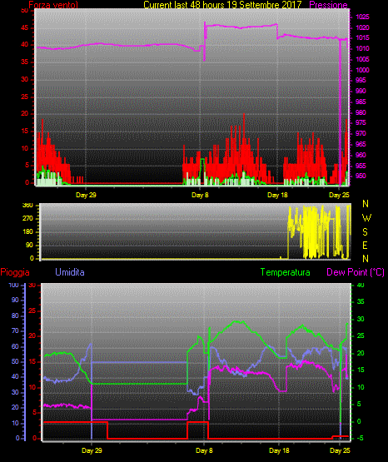Click Day 29 marker under wind chart
This screenshot has height=462, width=388.
tap(86, 195)
